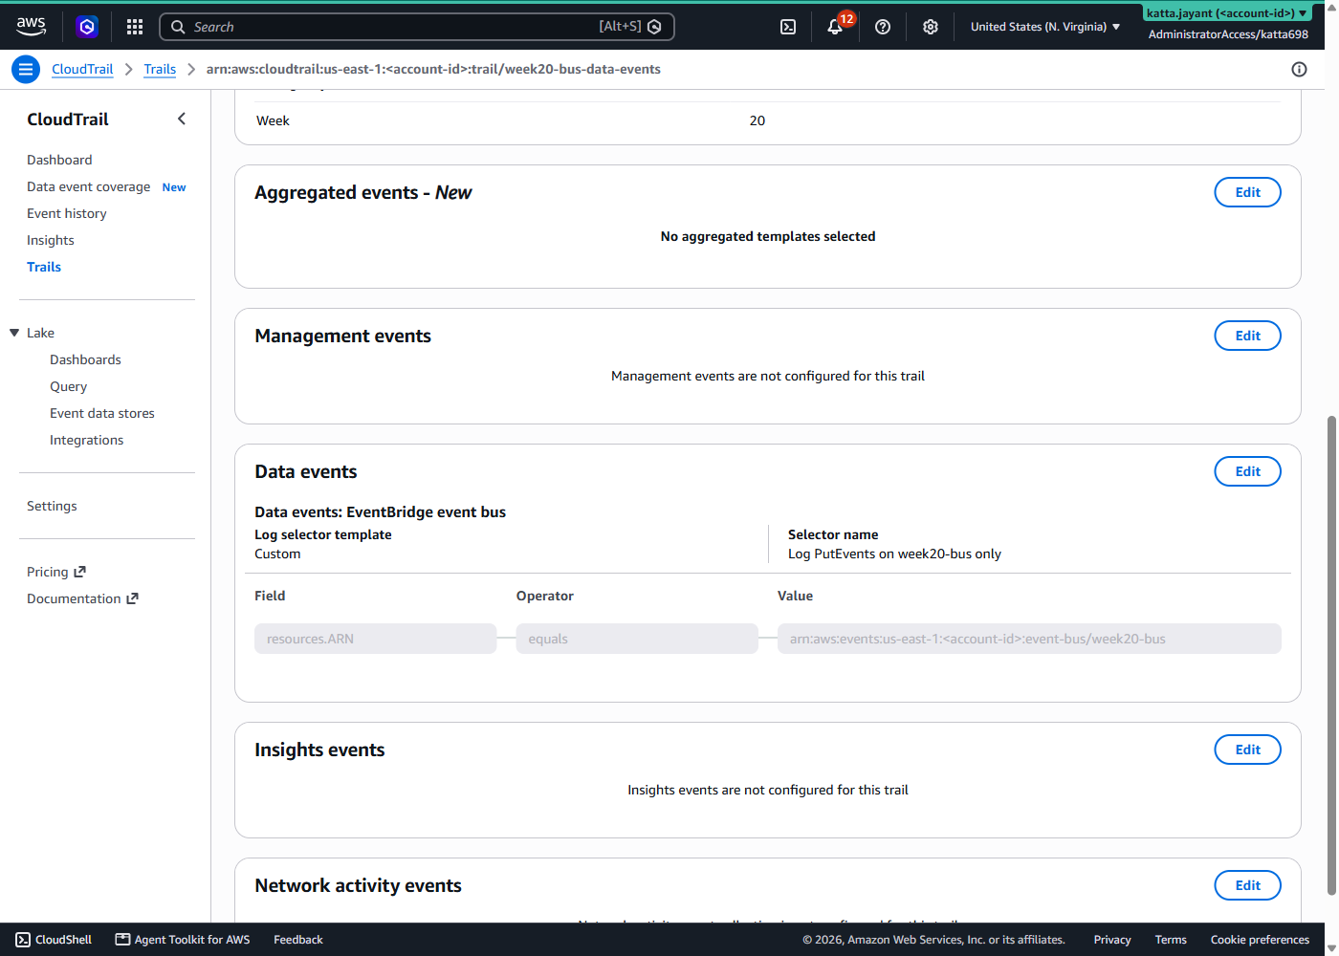
Task: Click the 'New' badge beside Data event coverage
Action: (x=174, y=187)
